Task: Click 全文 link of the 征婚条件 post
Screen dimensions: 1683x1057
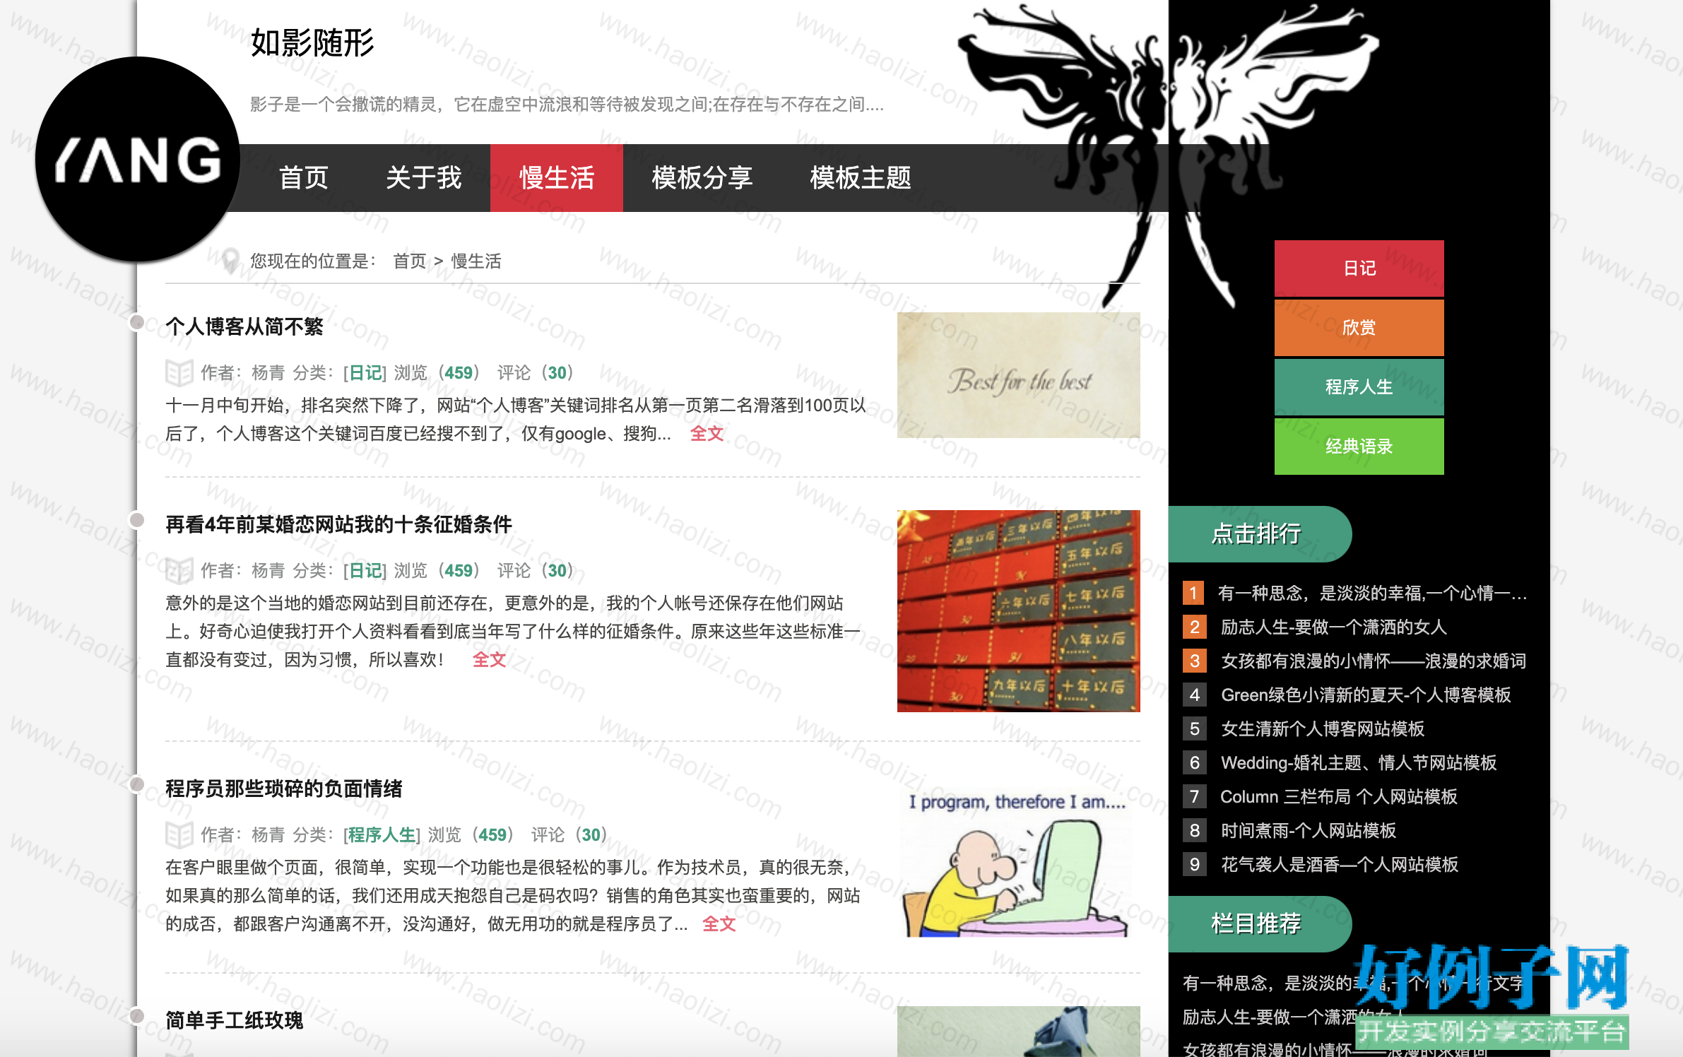Action: pos(490,660)
